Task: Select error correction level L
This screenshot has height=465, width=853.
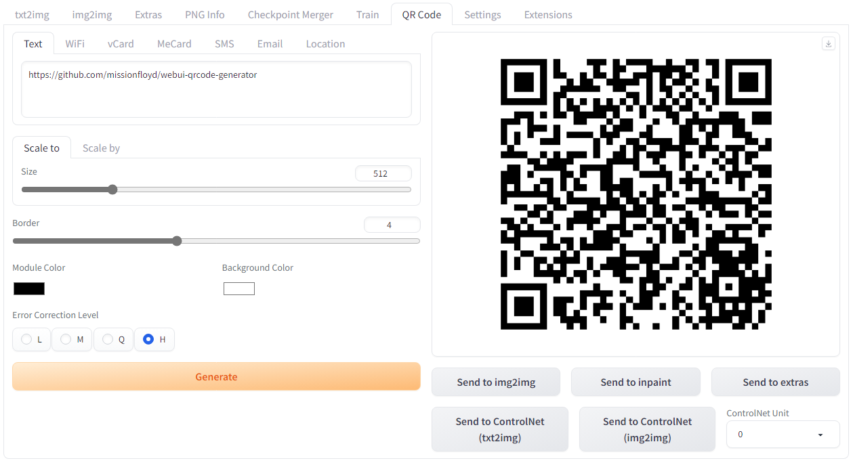Action: [x=27, y=339]
